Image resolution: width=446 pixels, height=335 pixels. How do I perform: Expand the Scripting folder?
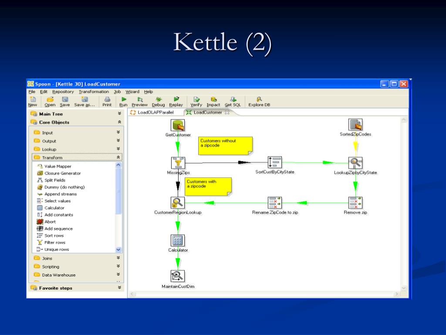click(118, 266)
